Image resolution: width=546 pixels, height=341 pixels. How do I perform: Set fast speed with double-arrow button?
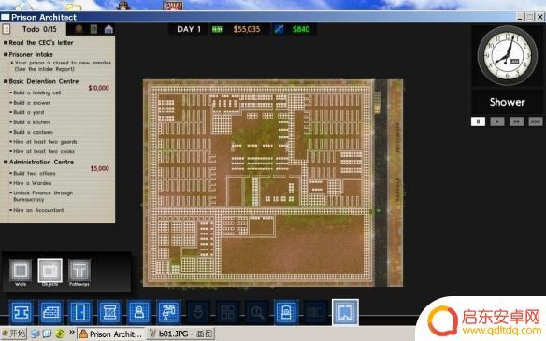pos(516,121)
